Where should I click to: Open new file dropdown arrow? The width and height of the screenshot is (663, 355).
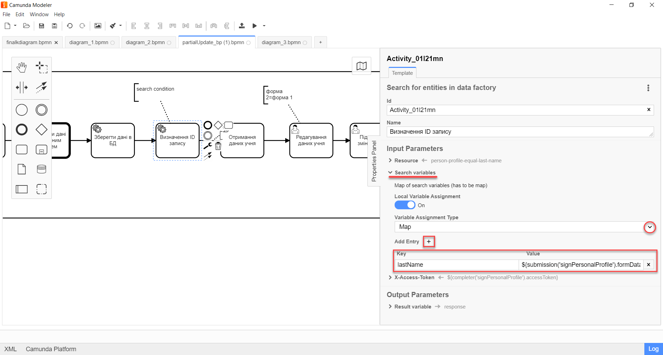click(x=15, y=26)
